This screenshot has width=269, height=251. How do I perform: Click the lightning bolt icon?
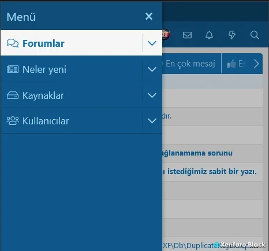(231, 35)
